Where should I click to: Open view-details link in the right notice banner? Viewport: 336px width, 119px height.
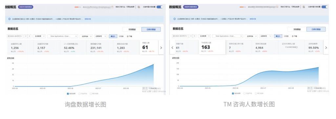coord(253,19)
